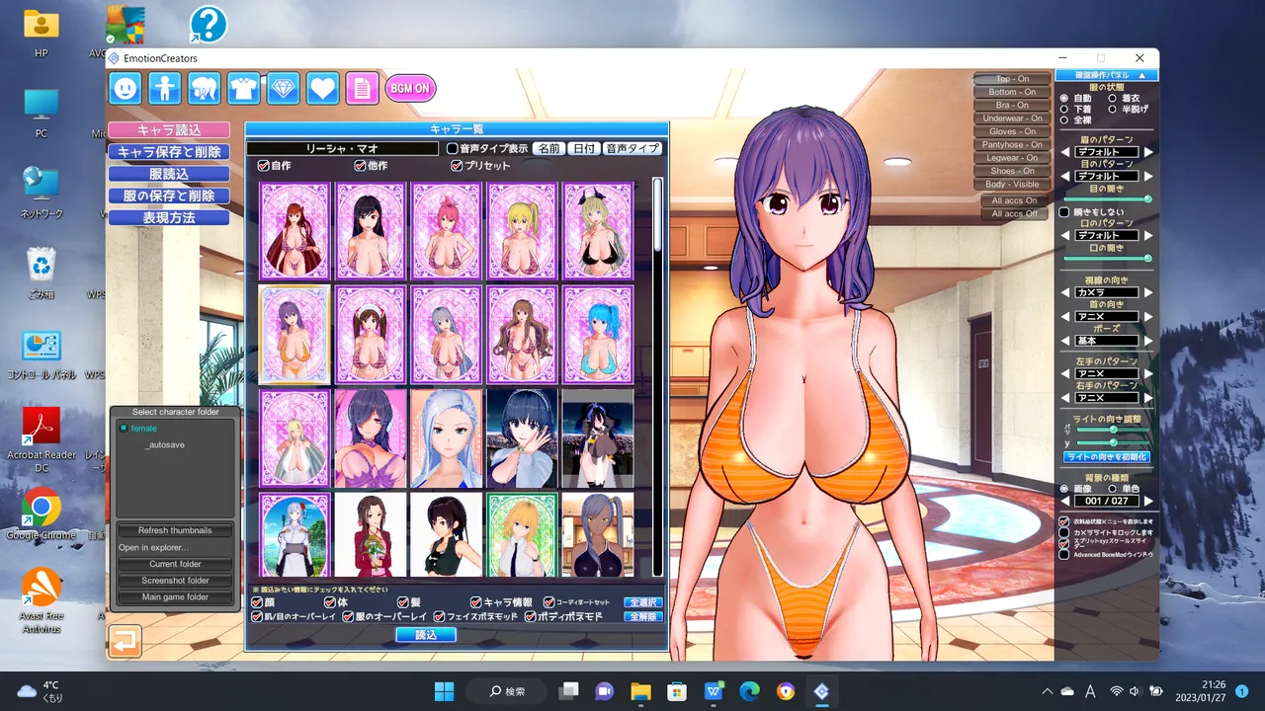Open the hair editing category icon

[x=205, y=89]
